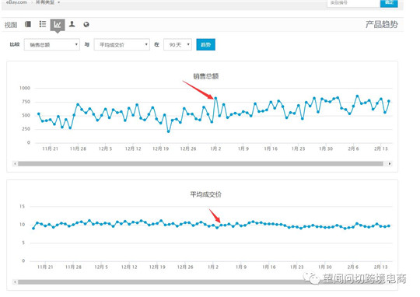Switch to the list view icon
Image resolution: width=420 pixels, height=297 pixels.
click(x=43, y=24)
